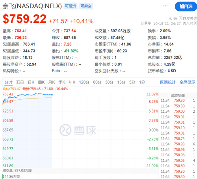The height and width of the screenshot is (179, 197).
Task: Switch to the 1分 chart tab
Action: tap(142, 82)
